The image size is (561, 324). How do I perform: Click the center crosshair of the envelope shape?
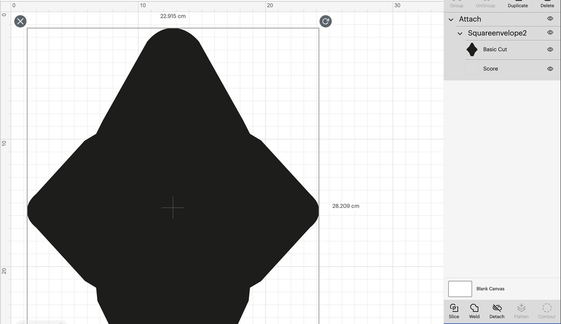tap(173, 208)
